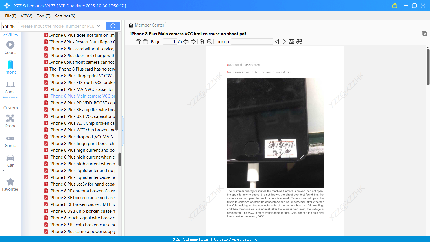Screen dimensions: 430x242
Task: Rotate page counterclockwise
Action: [138, 42]
